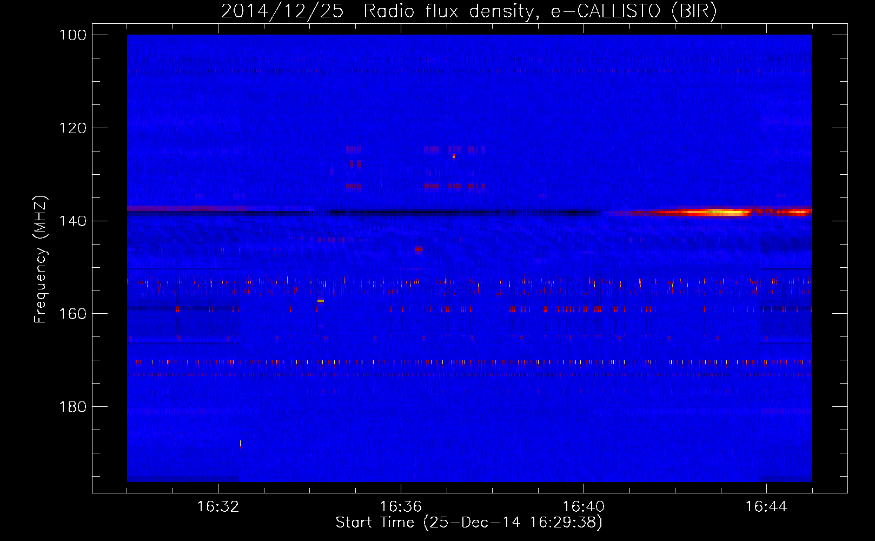875x541 pixels.
Task: Select the '2014/12/25' date in the title
Action: coord(282,11)
